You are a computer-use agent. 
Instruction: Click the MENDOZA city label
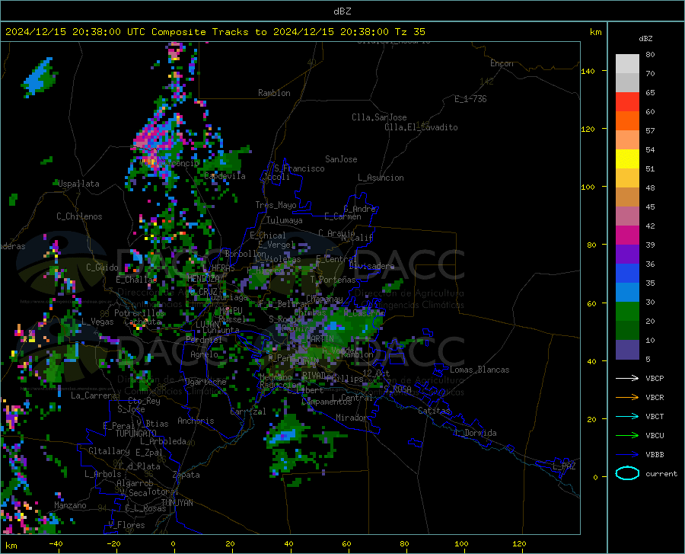203,279
